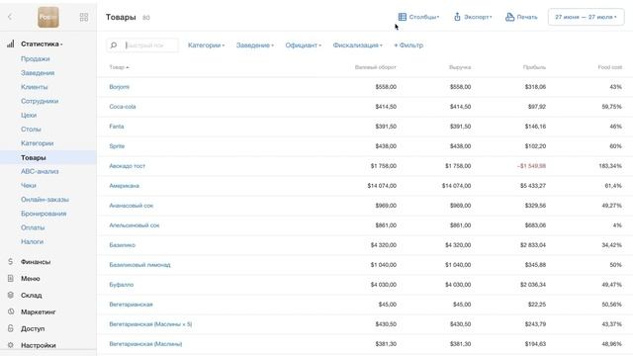
Task: Click the Валовый оборот column header
Action: (376, 67)
